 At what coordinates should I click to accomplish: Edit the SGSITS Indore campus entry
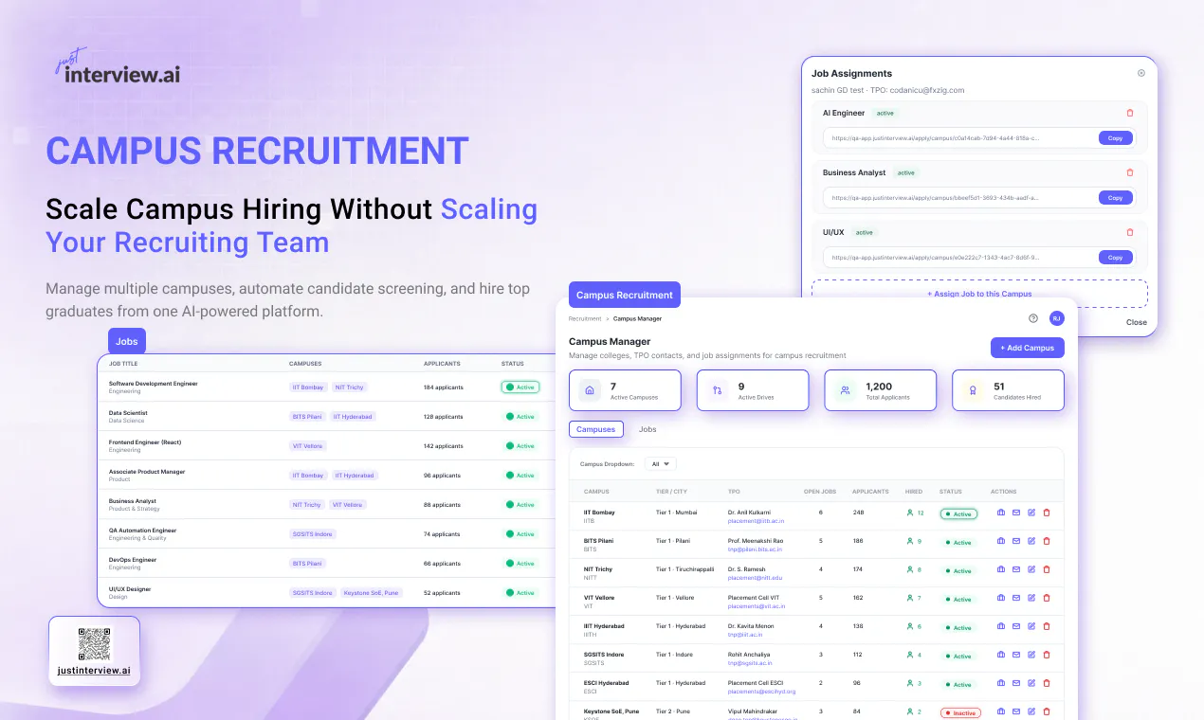[1031, 655]
